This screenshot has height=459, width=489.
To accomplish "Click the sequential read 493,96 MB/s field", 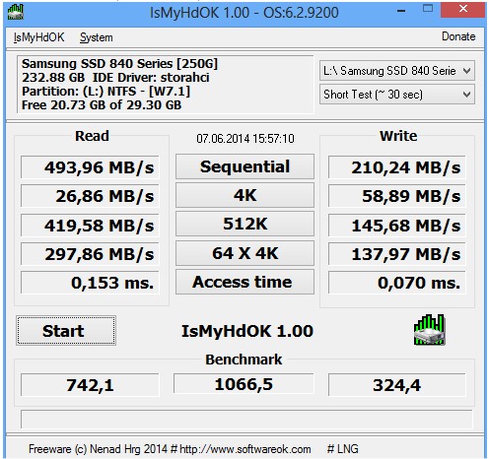I will pyautogui.click(x=90, y=167).
